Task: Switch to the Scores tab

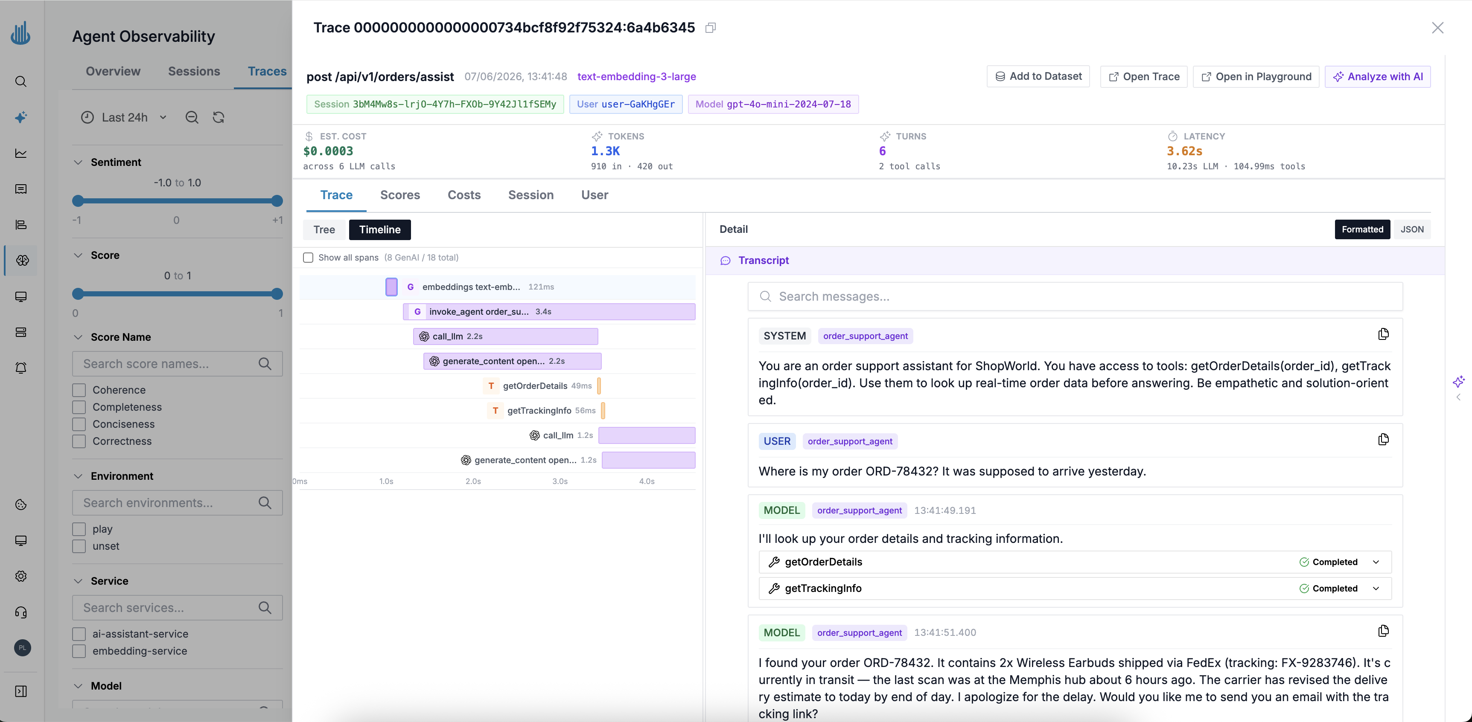Action: (x=400, y=195)
